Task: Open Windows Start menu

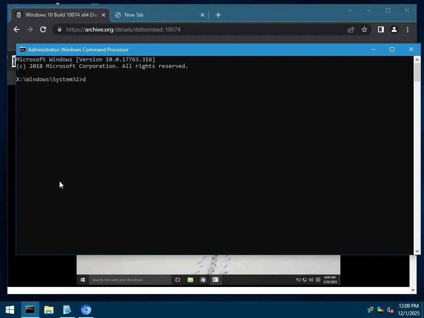Action: [10, 310]
